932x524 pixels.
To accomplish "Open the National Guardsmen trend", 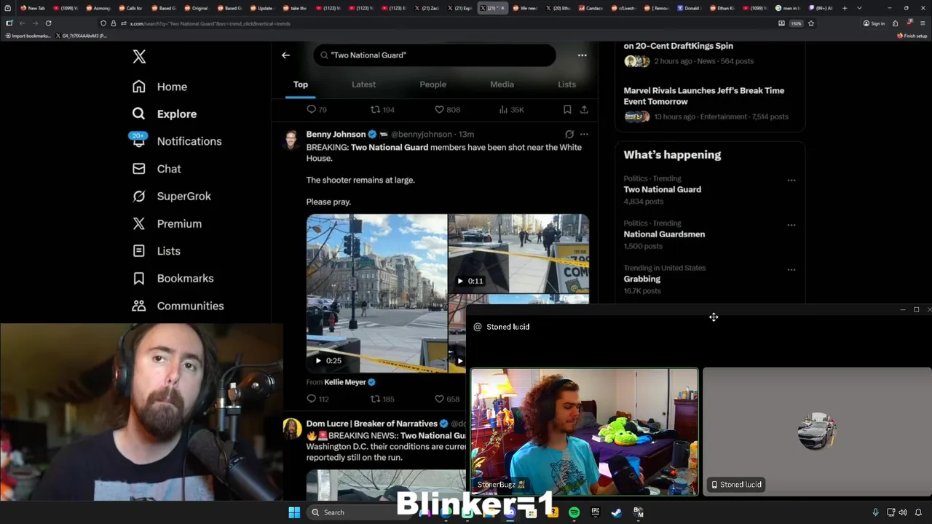I will click(x=664, y=234).
